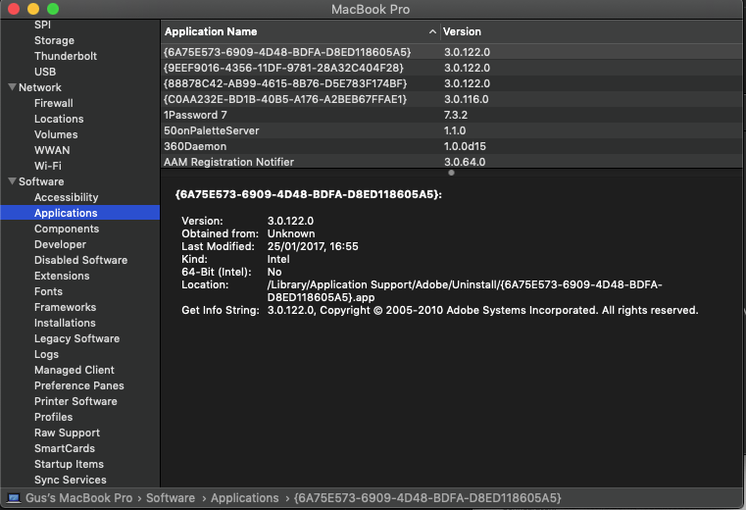Collapse the Network section triangle

tap(13, 87)
